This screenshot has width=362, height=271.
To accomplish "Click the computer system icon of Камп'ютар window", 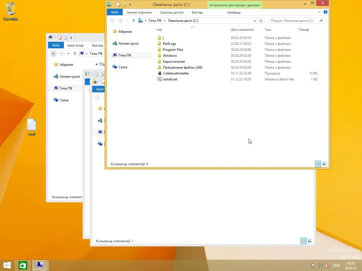I will 50,38.
